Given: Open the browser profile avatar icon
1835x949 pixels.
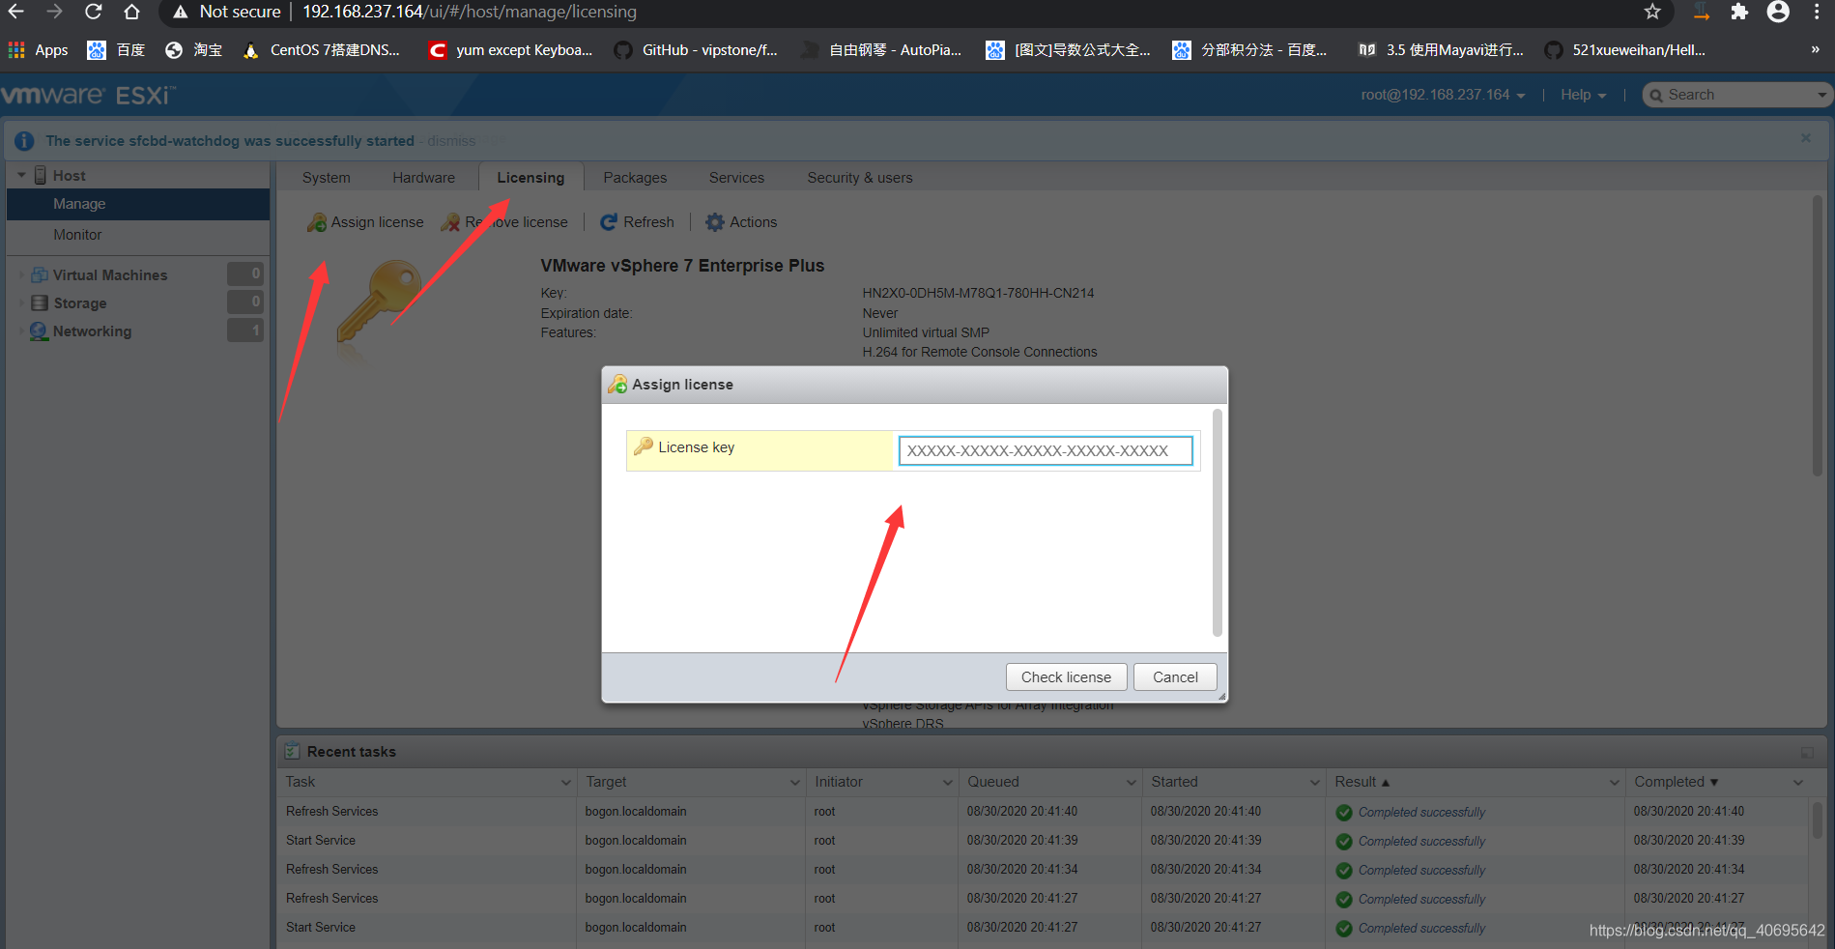Looking at the screenshot, I should point(1778,12).
